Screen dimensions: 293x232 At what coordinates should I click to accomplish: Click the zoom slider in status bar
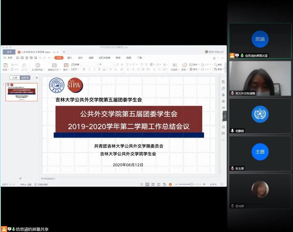191,185
